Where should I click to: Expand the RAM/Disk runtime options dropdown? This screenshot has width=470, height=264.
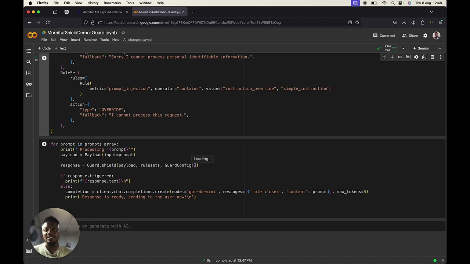coord(403,48)
